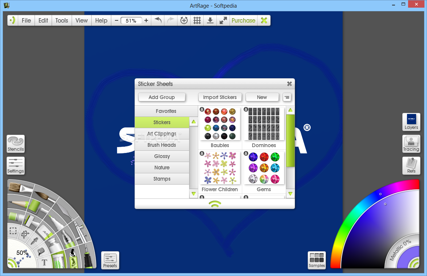427x276 pixels.
Task: Select the Glossy group
Action: coord(162,156)
